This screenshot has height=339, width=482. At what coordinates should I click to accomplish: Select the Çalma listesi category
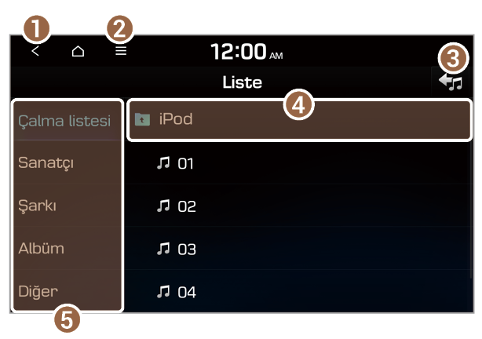pos(64,120)
